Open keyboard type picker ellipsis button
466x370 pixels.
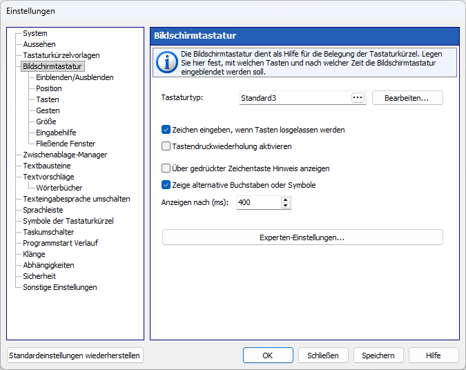pyautogui.click(x=358, y=98)
